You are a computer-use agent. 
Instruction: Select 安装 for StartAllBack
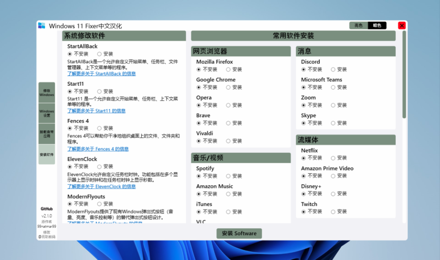[99, 54]
